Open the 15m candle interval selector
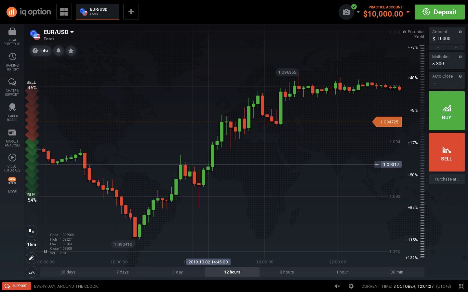This screenshot has width=468, height=292. tap(32, 245)
